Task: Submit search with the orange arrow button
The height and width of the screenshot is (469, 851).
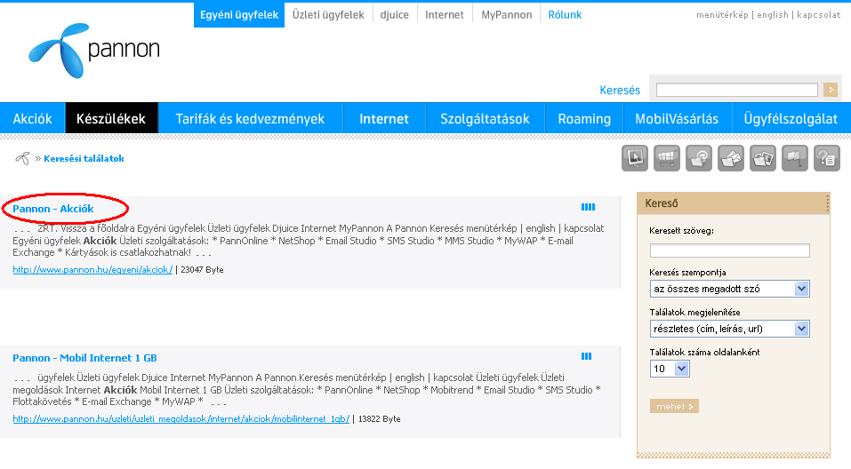Action: pos(830,90)
